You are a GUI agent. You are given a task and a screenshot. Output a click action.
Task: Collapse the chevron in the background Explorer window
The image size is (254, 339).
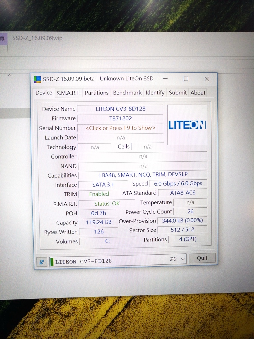tap(10, 75)
